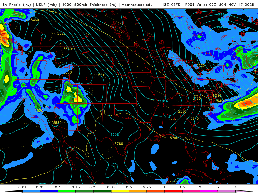The image size is (258, 193).
Task: Click the '1014' pressure contour label
Action: pyautogui.click(x=166, y=117)
